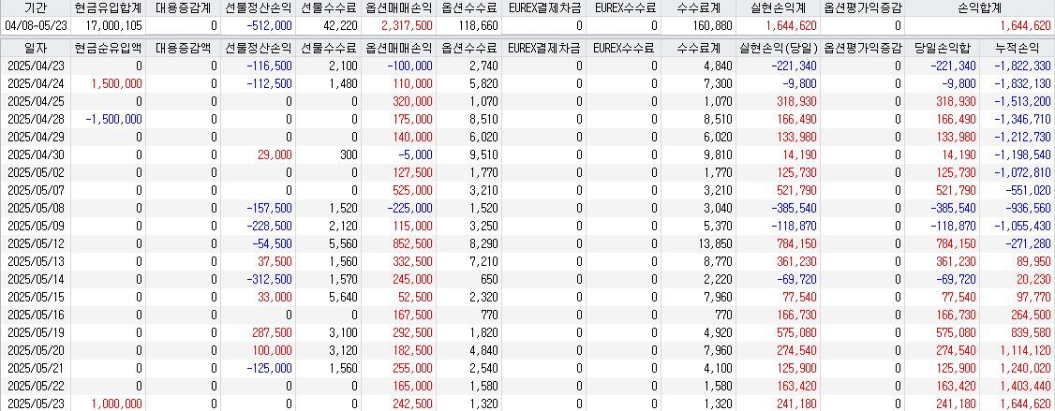Select the date row 2025/05/08
The height and width of the screenshot is (411, 1055).
[x=35, y=208]
